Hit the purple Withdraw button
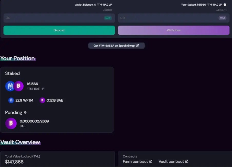 pos(174,30)
